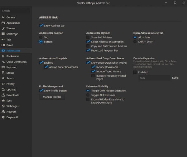Enable Show Full Address
Image resolution: width=187 pixels, height=157 pixels.
88,37
